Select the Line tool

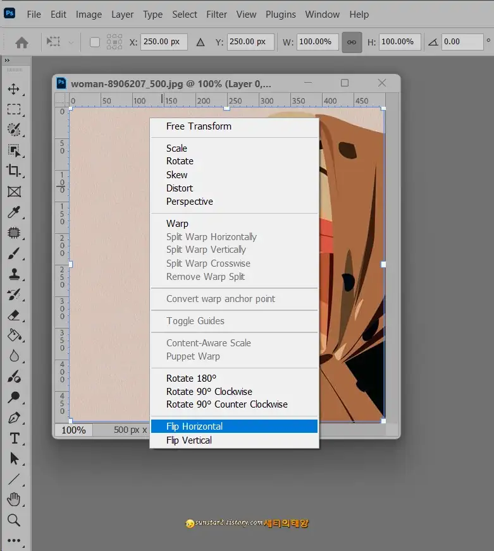[14, 480]
